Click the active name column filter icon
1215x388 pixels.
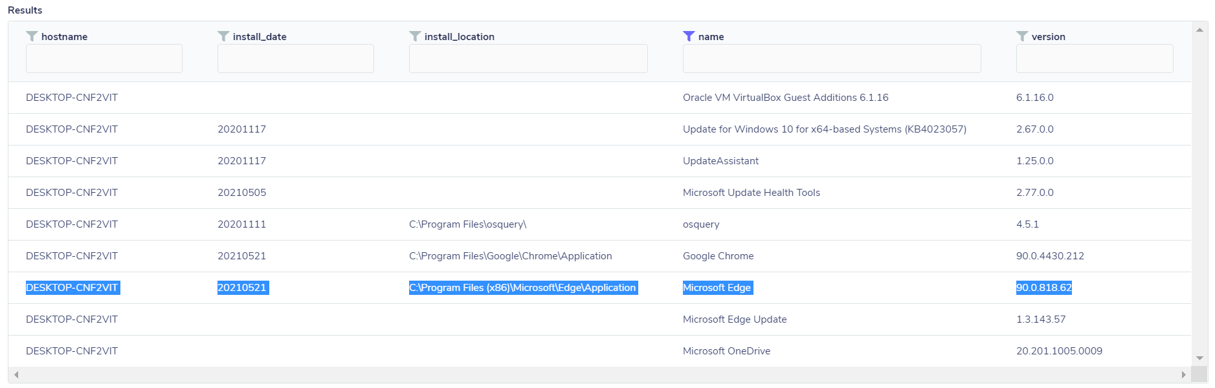click(689, 36)
